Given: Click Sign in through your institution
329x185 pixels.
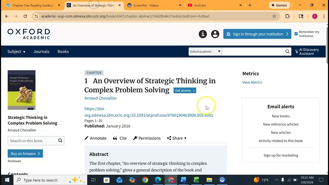Looking at the screenshot, I should pyautogui.click(x=257, y=34).
